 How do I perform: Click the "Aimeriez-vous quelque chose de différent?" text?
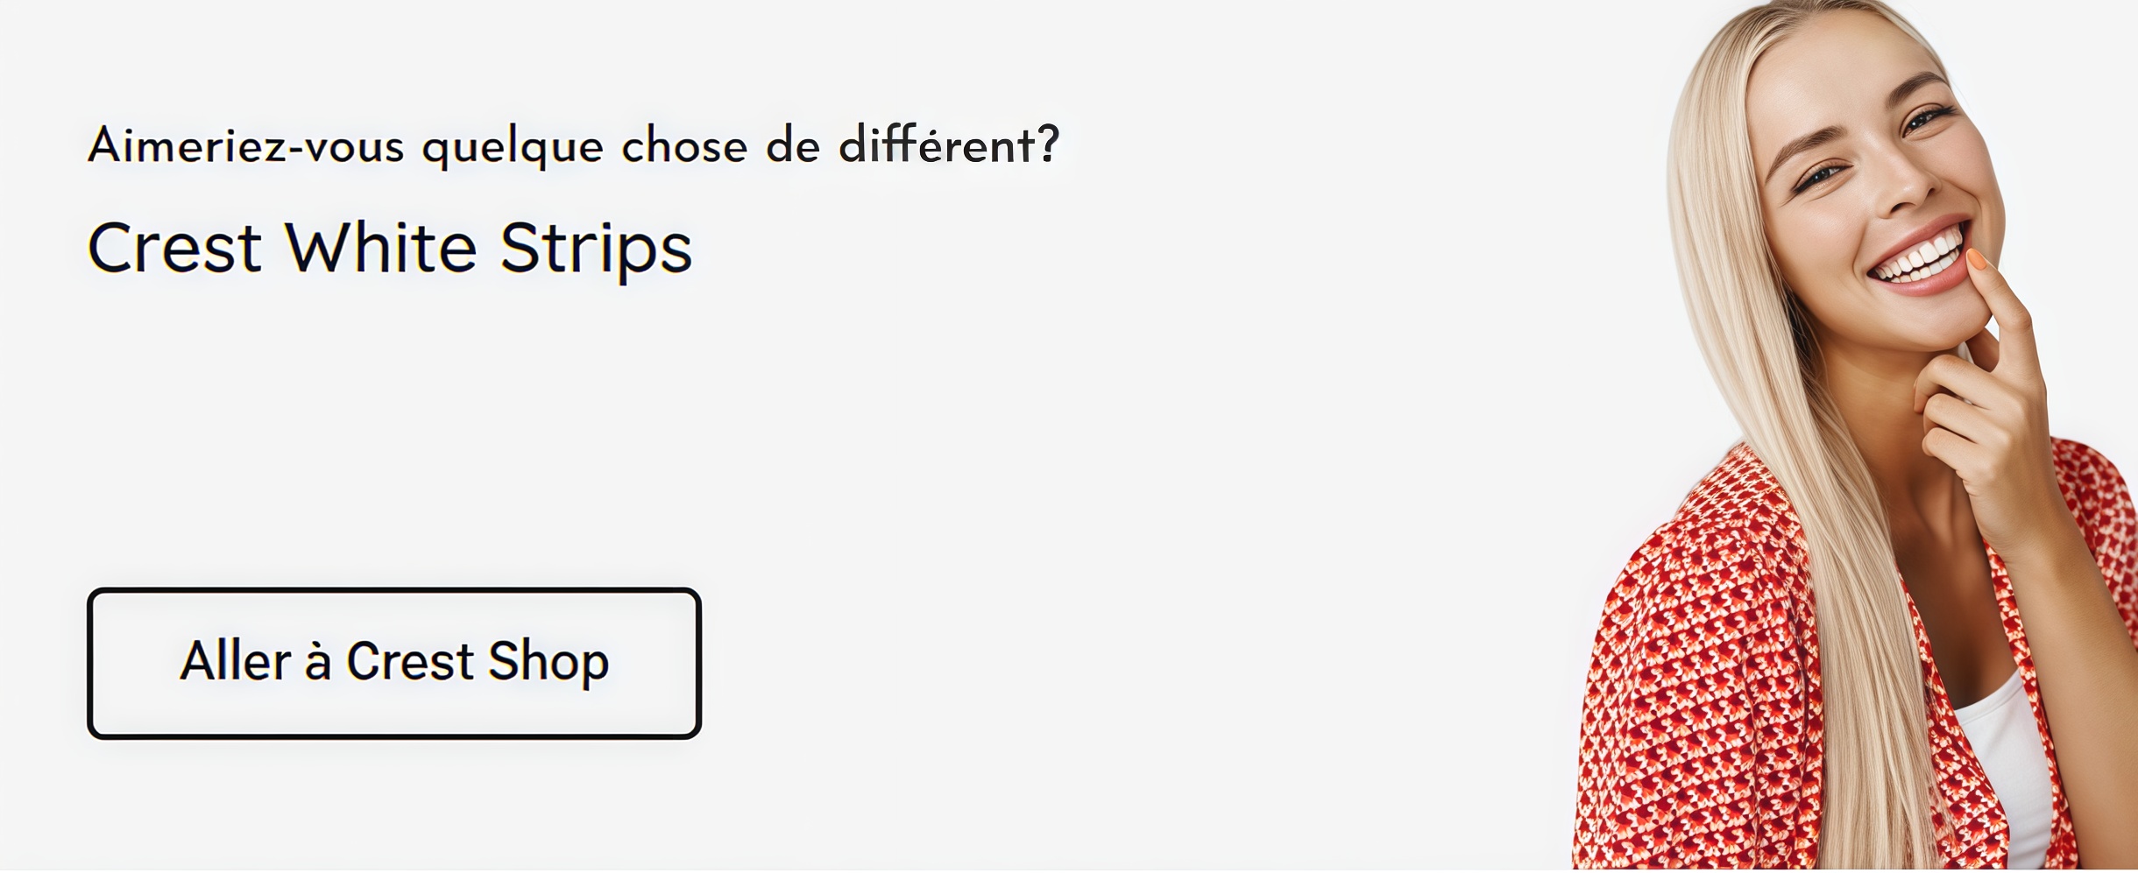[573, 145]
